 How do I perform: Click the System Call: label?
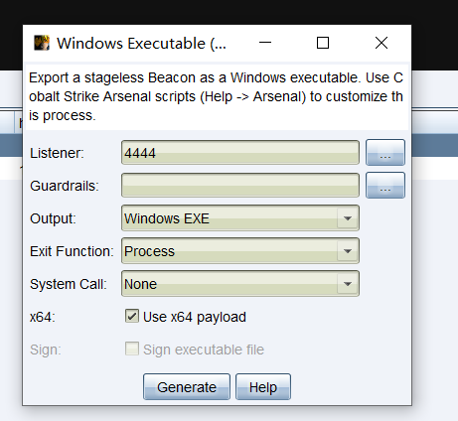(69, 284)
